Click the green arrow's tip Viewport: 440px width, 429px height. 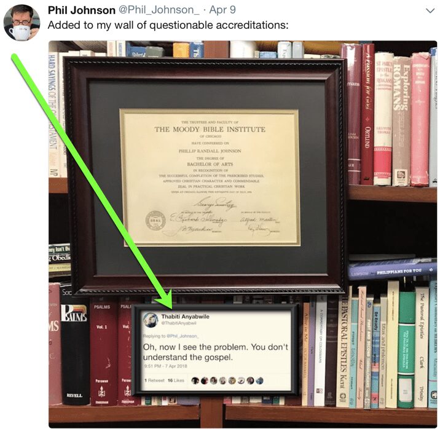[x=168, y=304]
